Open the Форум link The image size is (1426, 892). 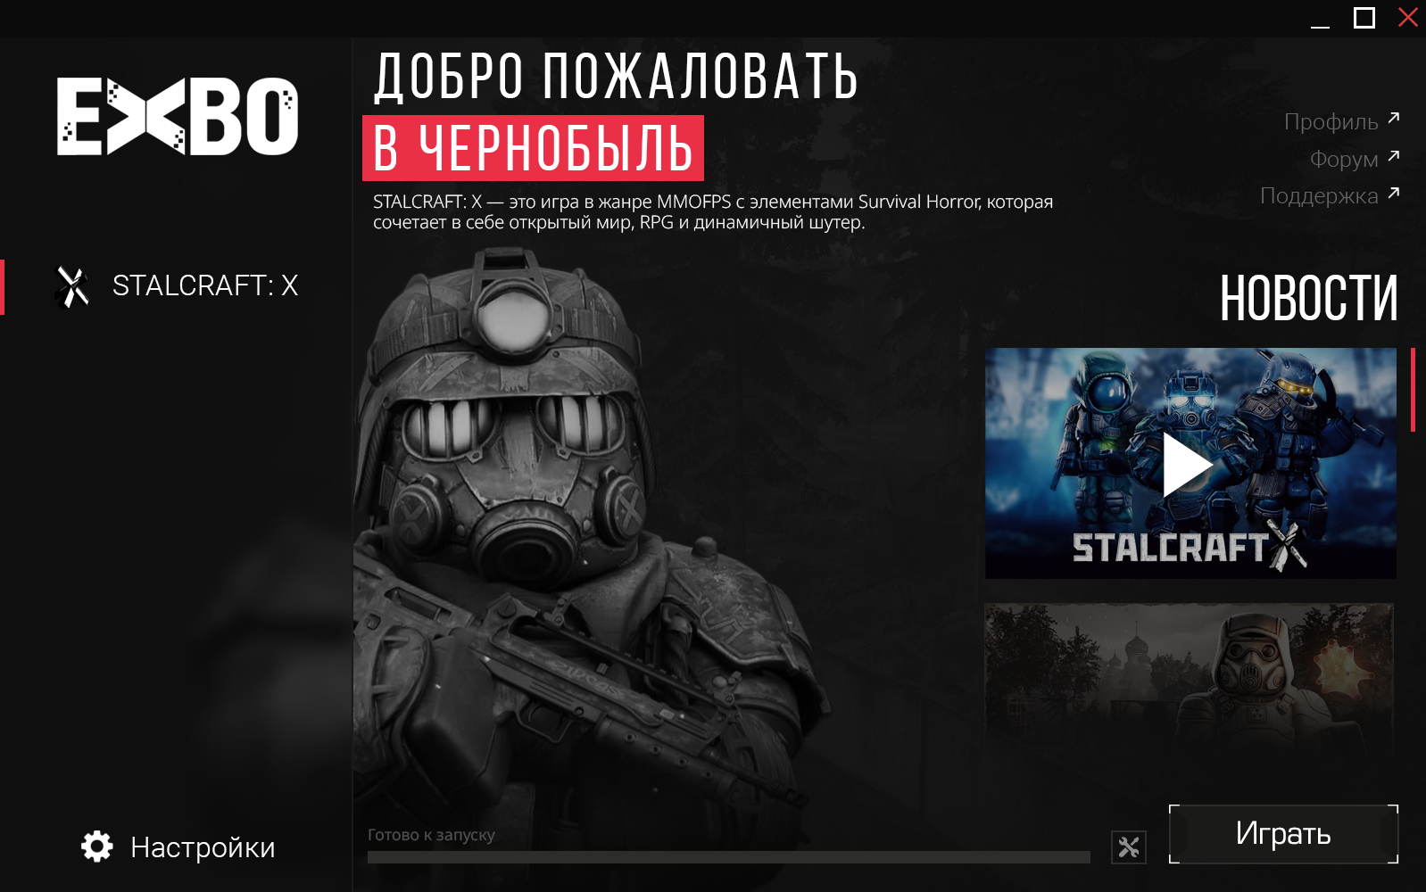[x=1343, y=159]
